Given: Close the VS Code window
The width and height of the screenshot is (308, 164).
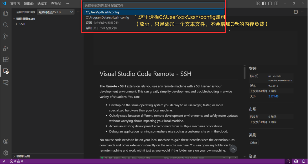Looking at the screenshot, I should pos(303,3).
